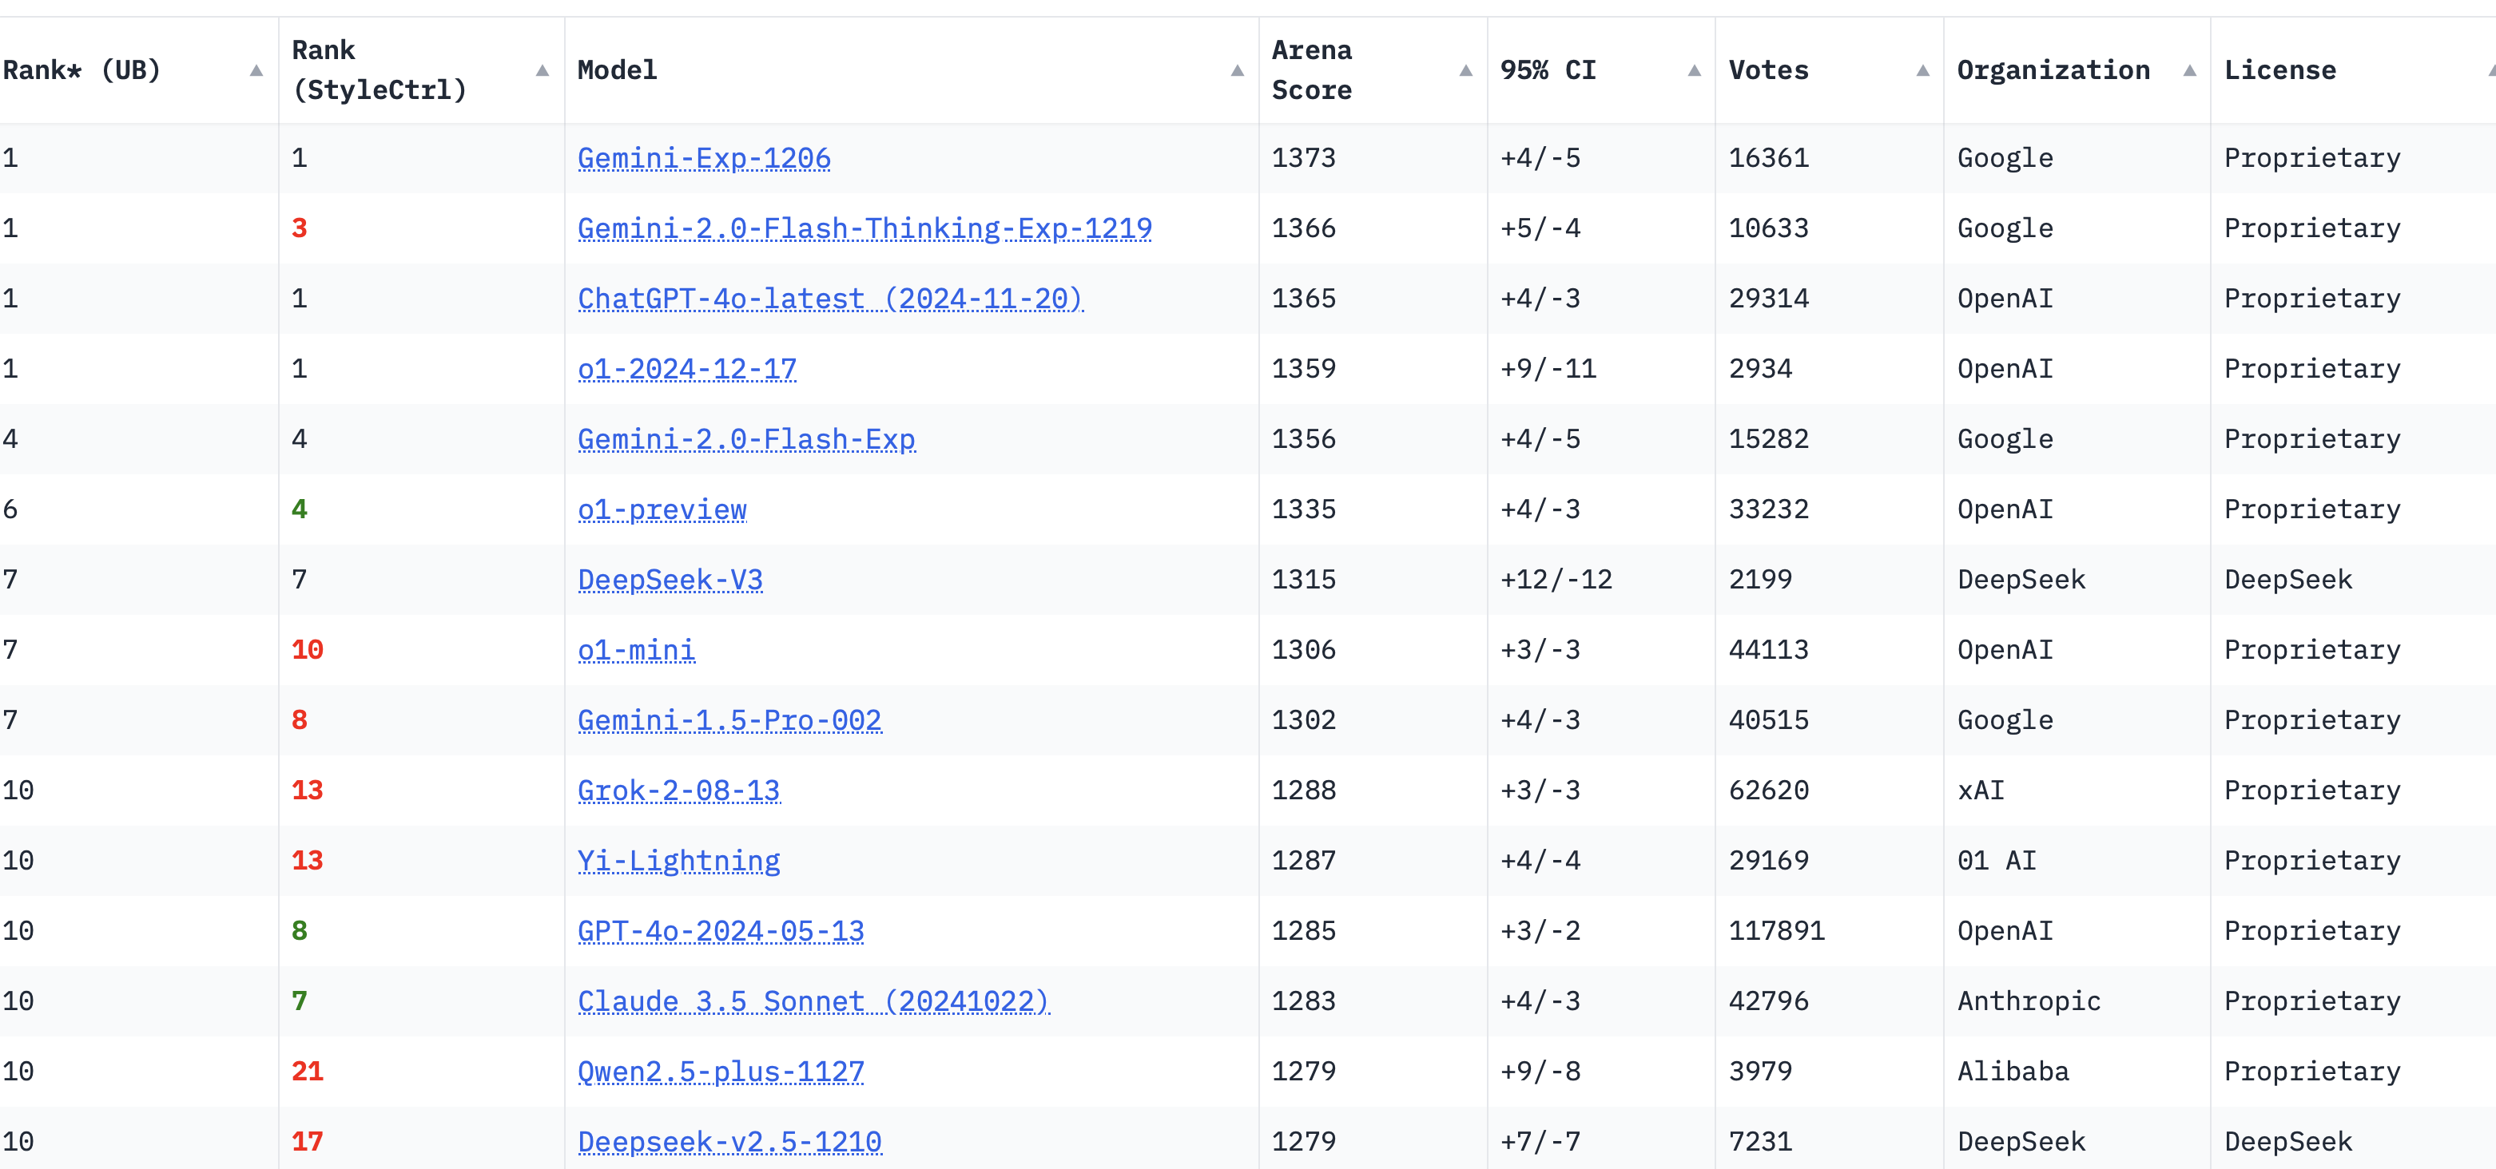Viewport: 2496px width, 1169px height.
Task: Click the License column header
Action: tap(2279, 71)
